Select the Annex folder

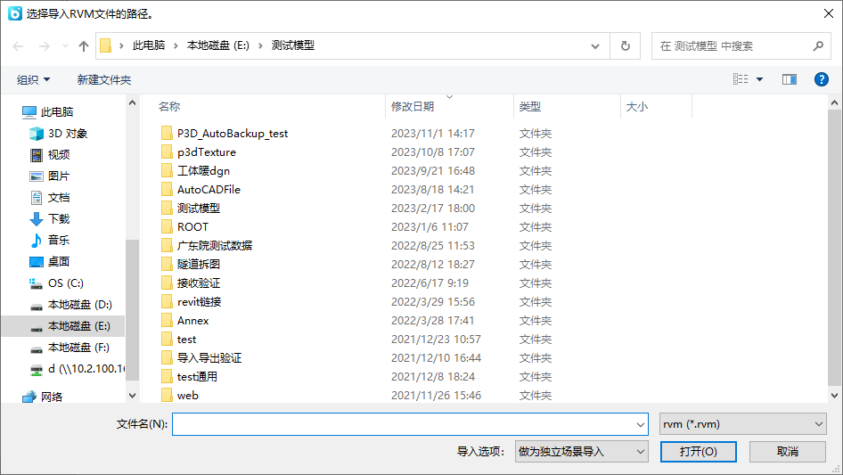point(192,321)
